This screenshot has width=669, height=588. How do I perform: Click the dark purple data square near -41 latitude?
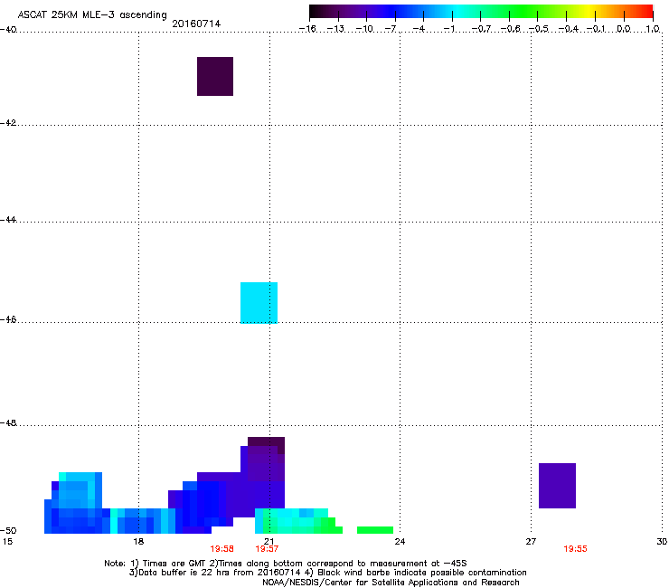[x=215, y=76]
